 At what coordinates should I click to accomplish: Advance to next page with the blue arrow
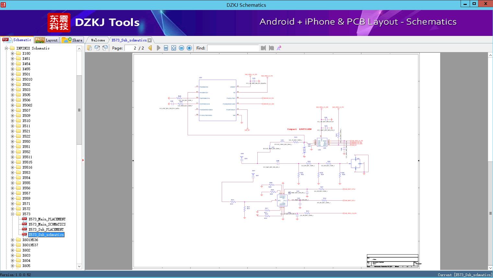(x=158, y=48)
